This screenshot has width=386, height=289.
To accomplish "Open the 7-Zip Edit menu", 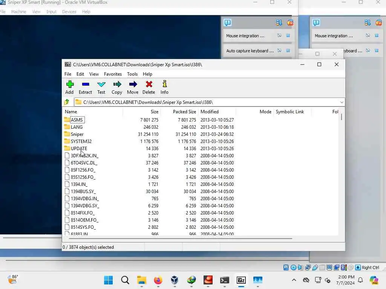I will (x=80, y=74).
